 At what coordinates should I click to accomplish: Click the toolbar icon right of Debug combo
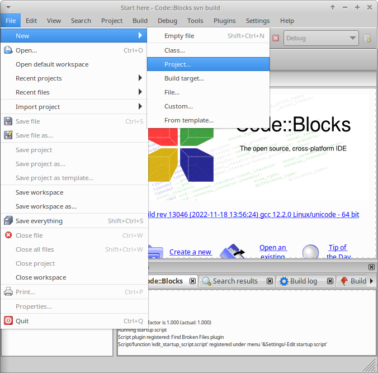[x=367, y=38]
